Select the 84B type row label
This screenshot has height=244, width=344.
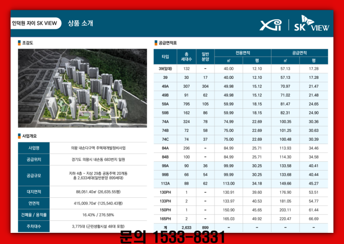[x=165, y=157]
